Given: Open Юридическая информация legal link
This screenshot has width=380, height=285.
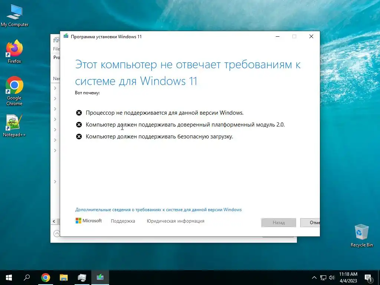Looking at the screenshot, I should point(176,221).
